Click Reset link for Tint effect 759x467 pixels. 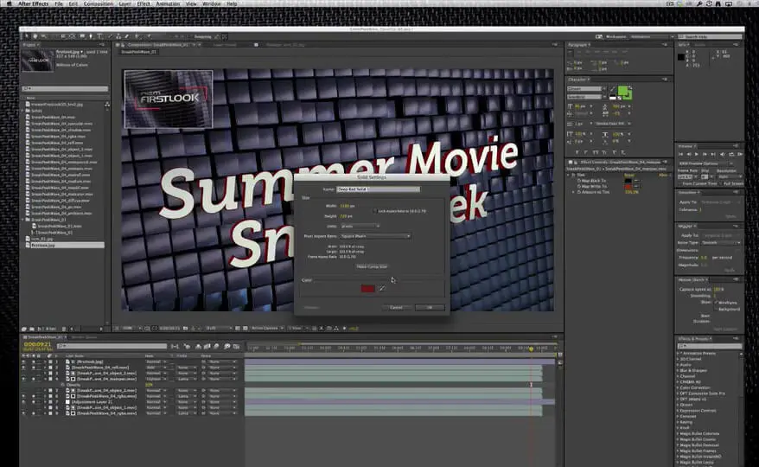628,175
